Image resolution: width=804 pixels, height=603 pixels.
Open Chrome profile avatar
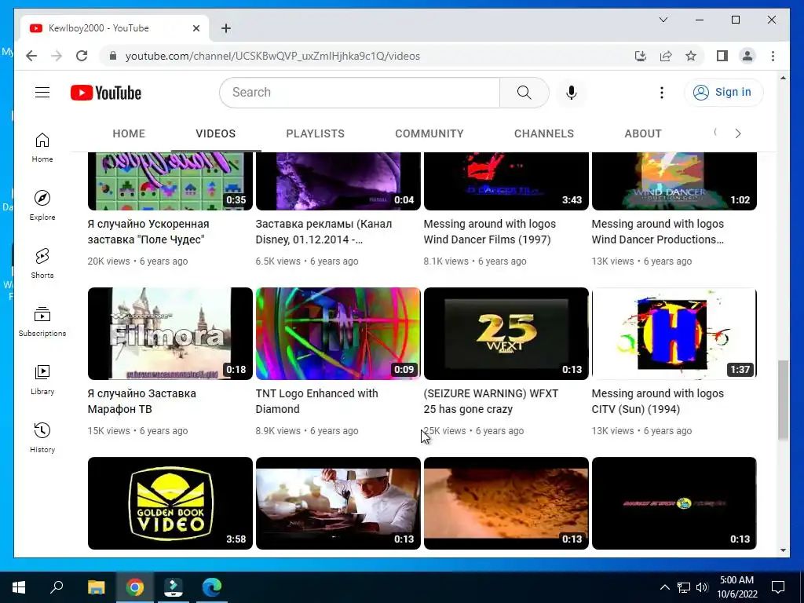click(747, 56)
